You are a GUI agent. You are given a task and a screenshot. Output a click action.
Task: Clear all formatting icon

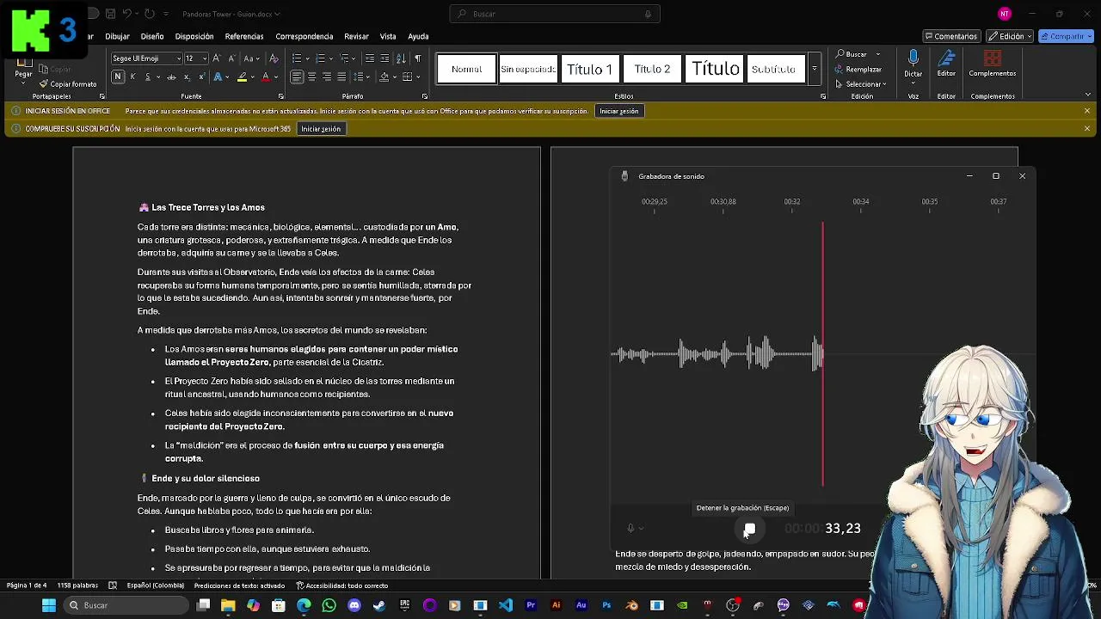274,58
